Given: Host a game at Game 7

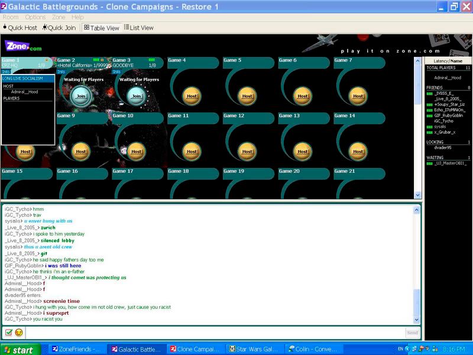Looking at the screenshot, I should (358, 96).
